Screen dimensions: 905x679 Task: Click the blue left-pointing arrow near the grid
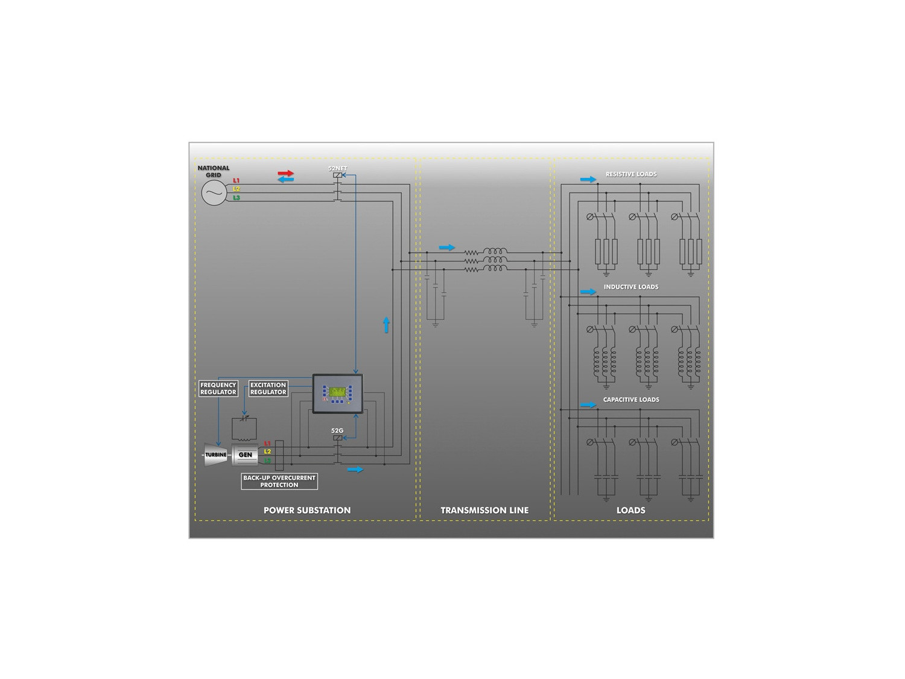tap(286, 180)
